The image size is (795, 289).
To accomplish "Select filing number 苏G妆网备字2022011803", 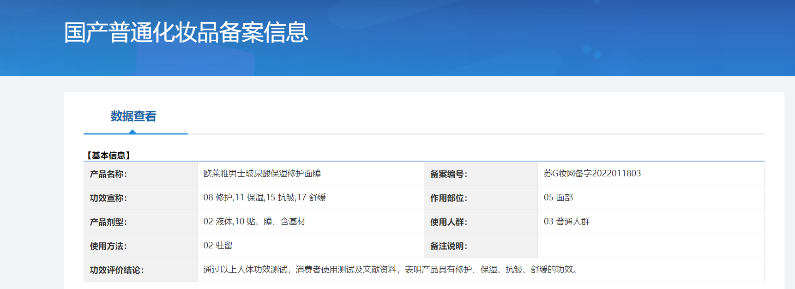I will tap(592, 174).
